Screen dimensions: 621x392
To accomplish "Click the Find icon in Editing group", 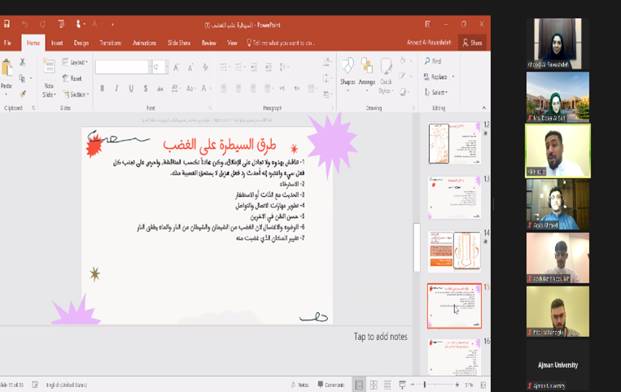I will tap(432, 61).
